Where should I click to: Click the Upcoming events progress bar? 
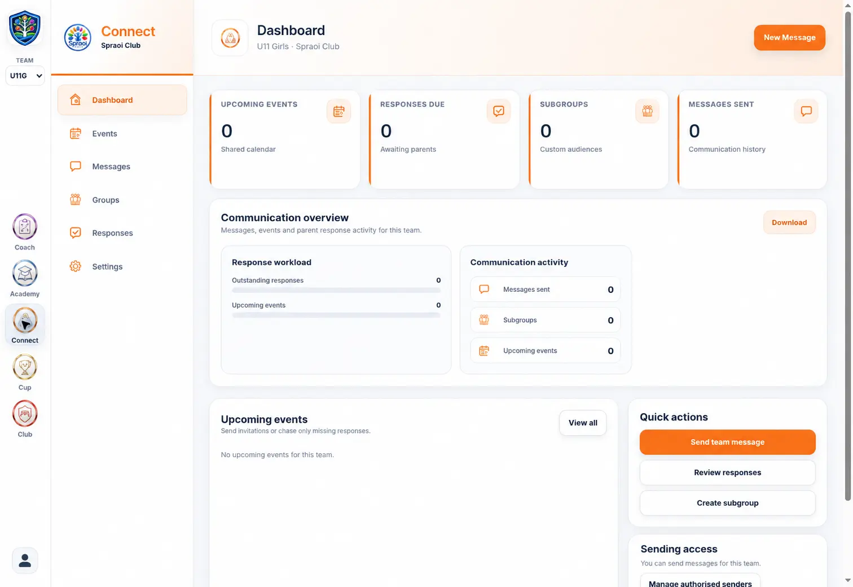pyautogui.click(x=336, y=315)
